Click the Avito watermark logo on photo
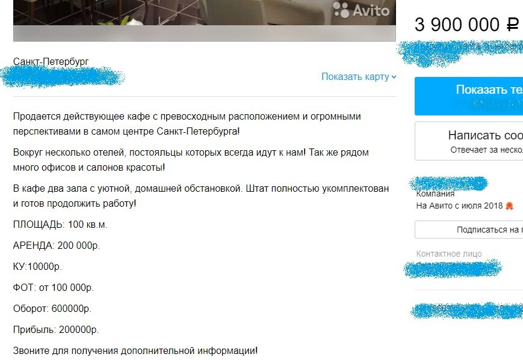The image size is (523, 360). (361, 10)
